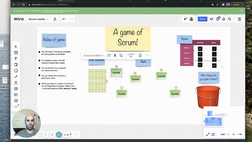Select the connection line arrow tool
This screenshot has width=252, height=142.
point(16,77)
